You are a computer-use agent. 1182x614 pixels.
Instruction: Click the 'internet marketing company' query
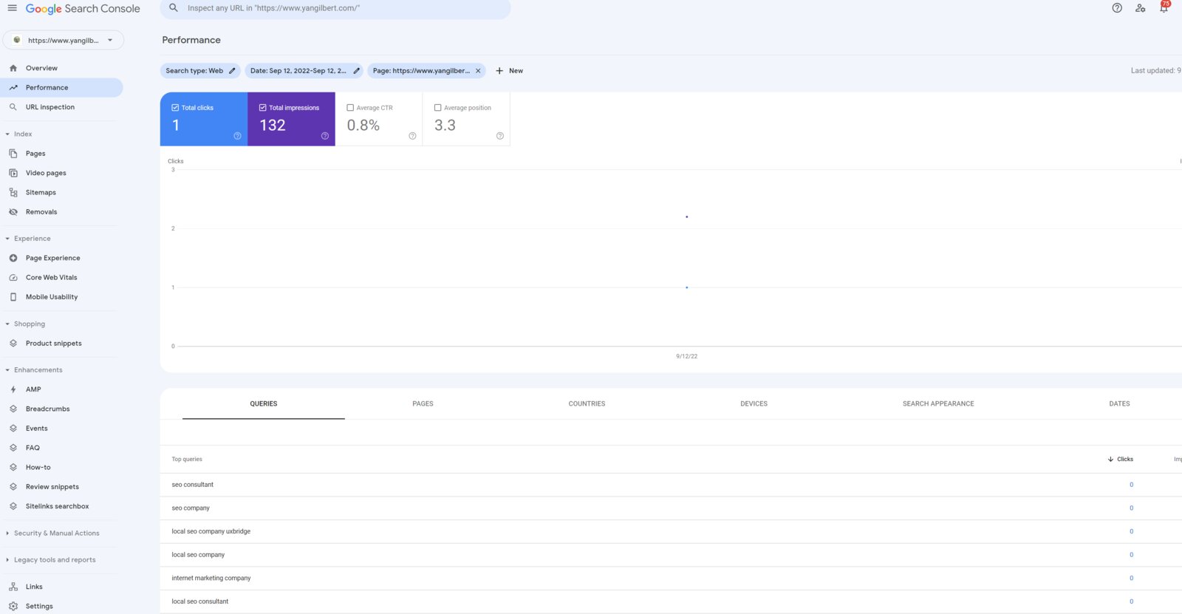[x=211, y=579]
